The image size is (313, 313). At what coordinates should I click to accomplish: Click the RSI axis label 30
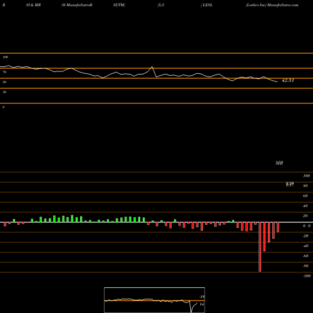pyautogui.click(x=4, y=92)
